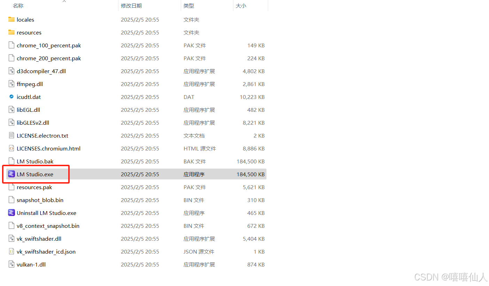Click the 874 KB size value
The width and height of the screenshot is (489, 286).
point(256,265)
